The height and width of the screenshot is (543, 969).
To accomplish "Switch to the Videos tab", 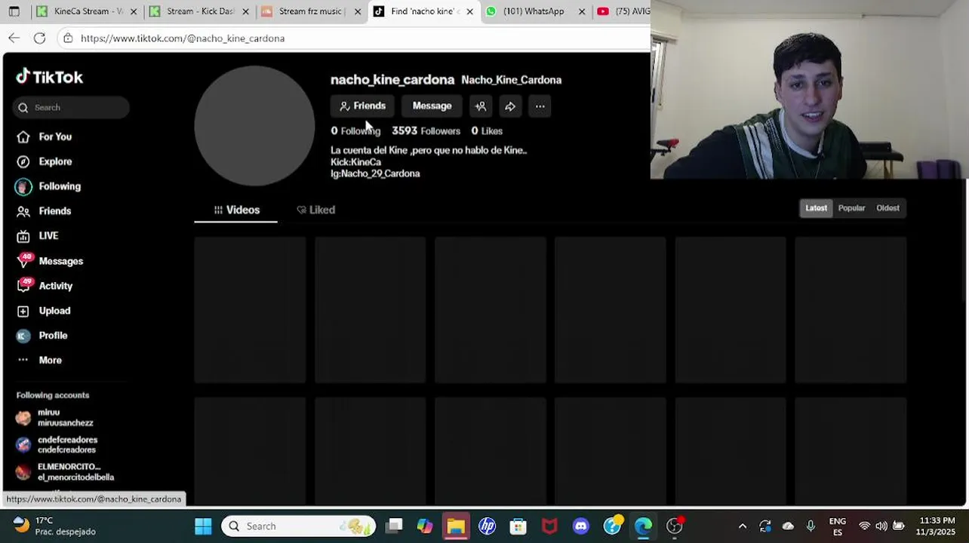I will (236, 210).
